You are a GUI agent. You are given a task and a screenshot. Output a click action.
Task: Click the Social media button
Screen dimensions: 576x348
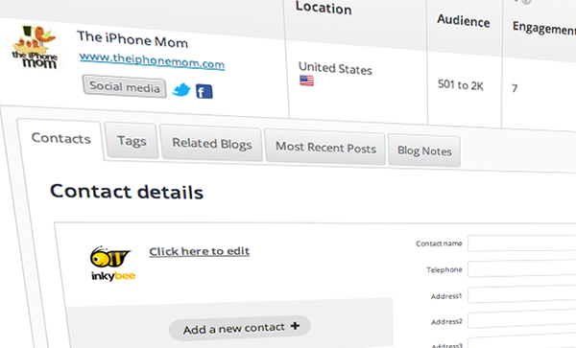tap(125, 86)
